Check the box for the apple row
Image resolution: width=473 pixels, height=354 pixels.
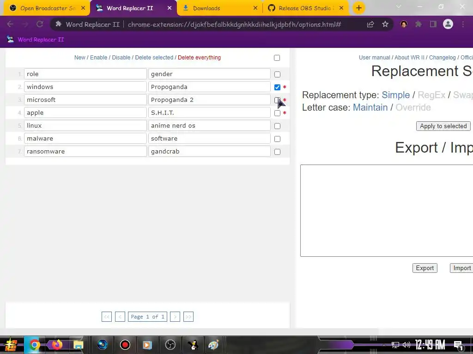pyautogui.click(x=277, y=113)
